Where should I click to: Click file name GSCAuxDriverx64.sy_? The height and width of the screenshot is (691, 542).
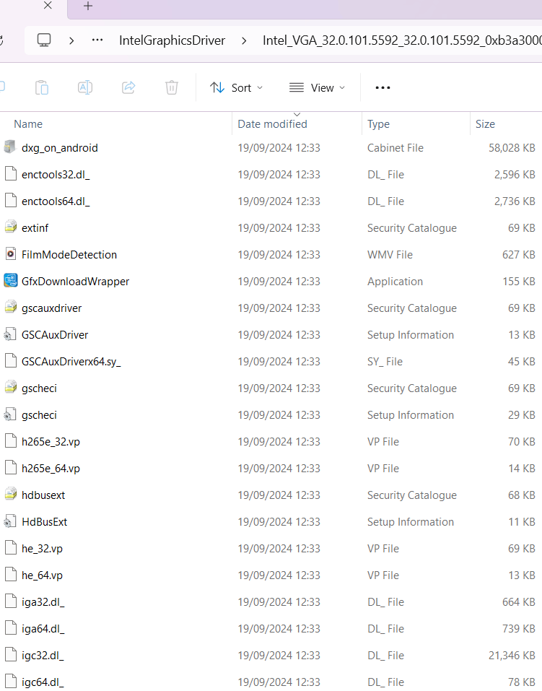click(x=71, y=361)
